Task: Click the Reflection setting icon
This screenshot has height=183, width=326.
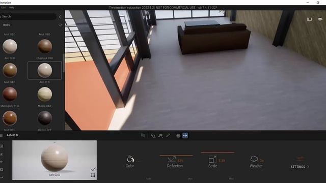Action: pyautogui.click(x=172, y=159)
